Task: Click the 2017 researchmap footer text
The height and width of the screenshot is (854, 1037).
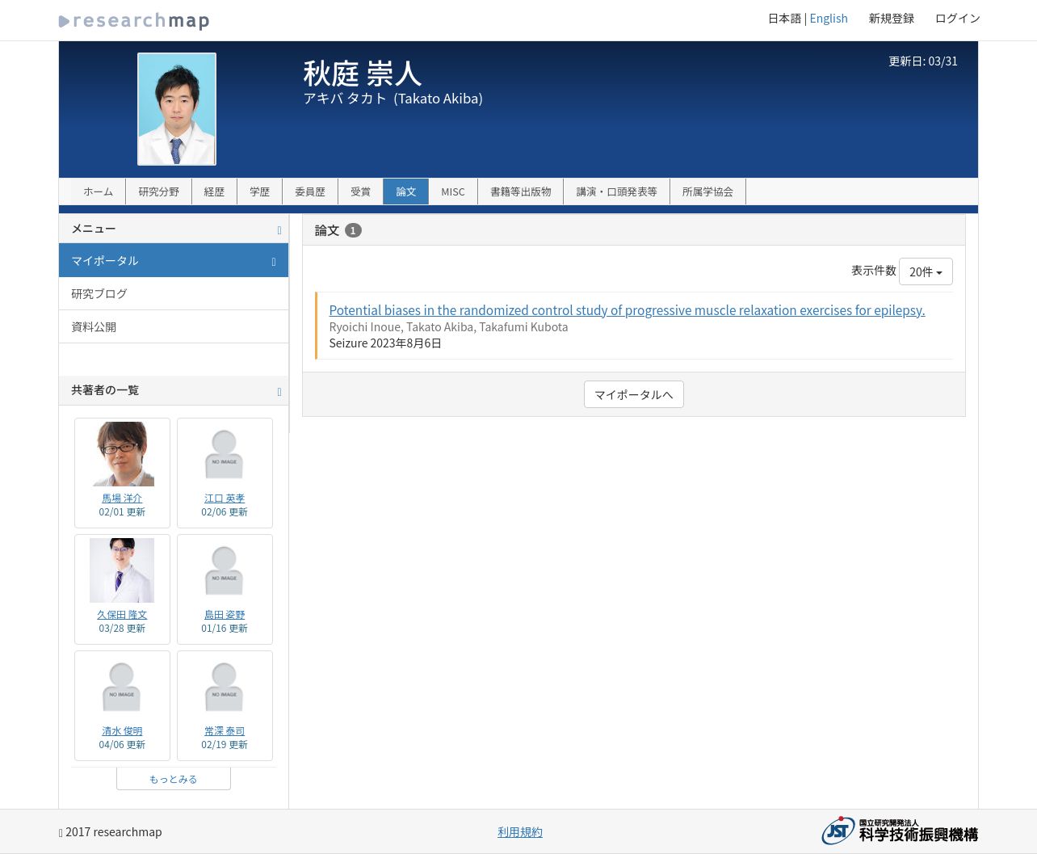Action: click(x=111, y=832)
